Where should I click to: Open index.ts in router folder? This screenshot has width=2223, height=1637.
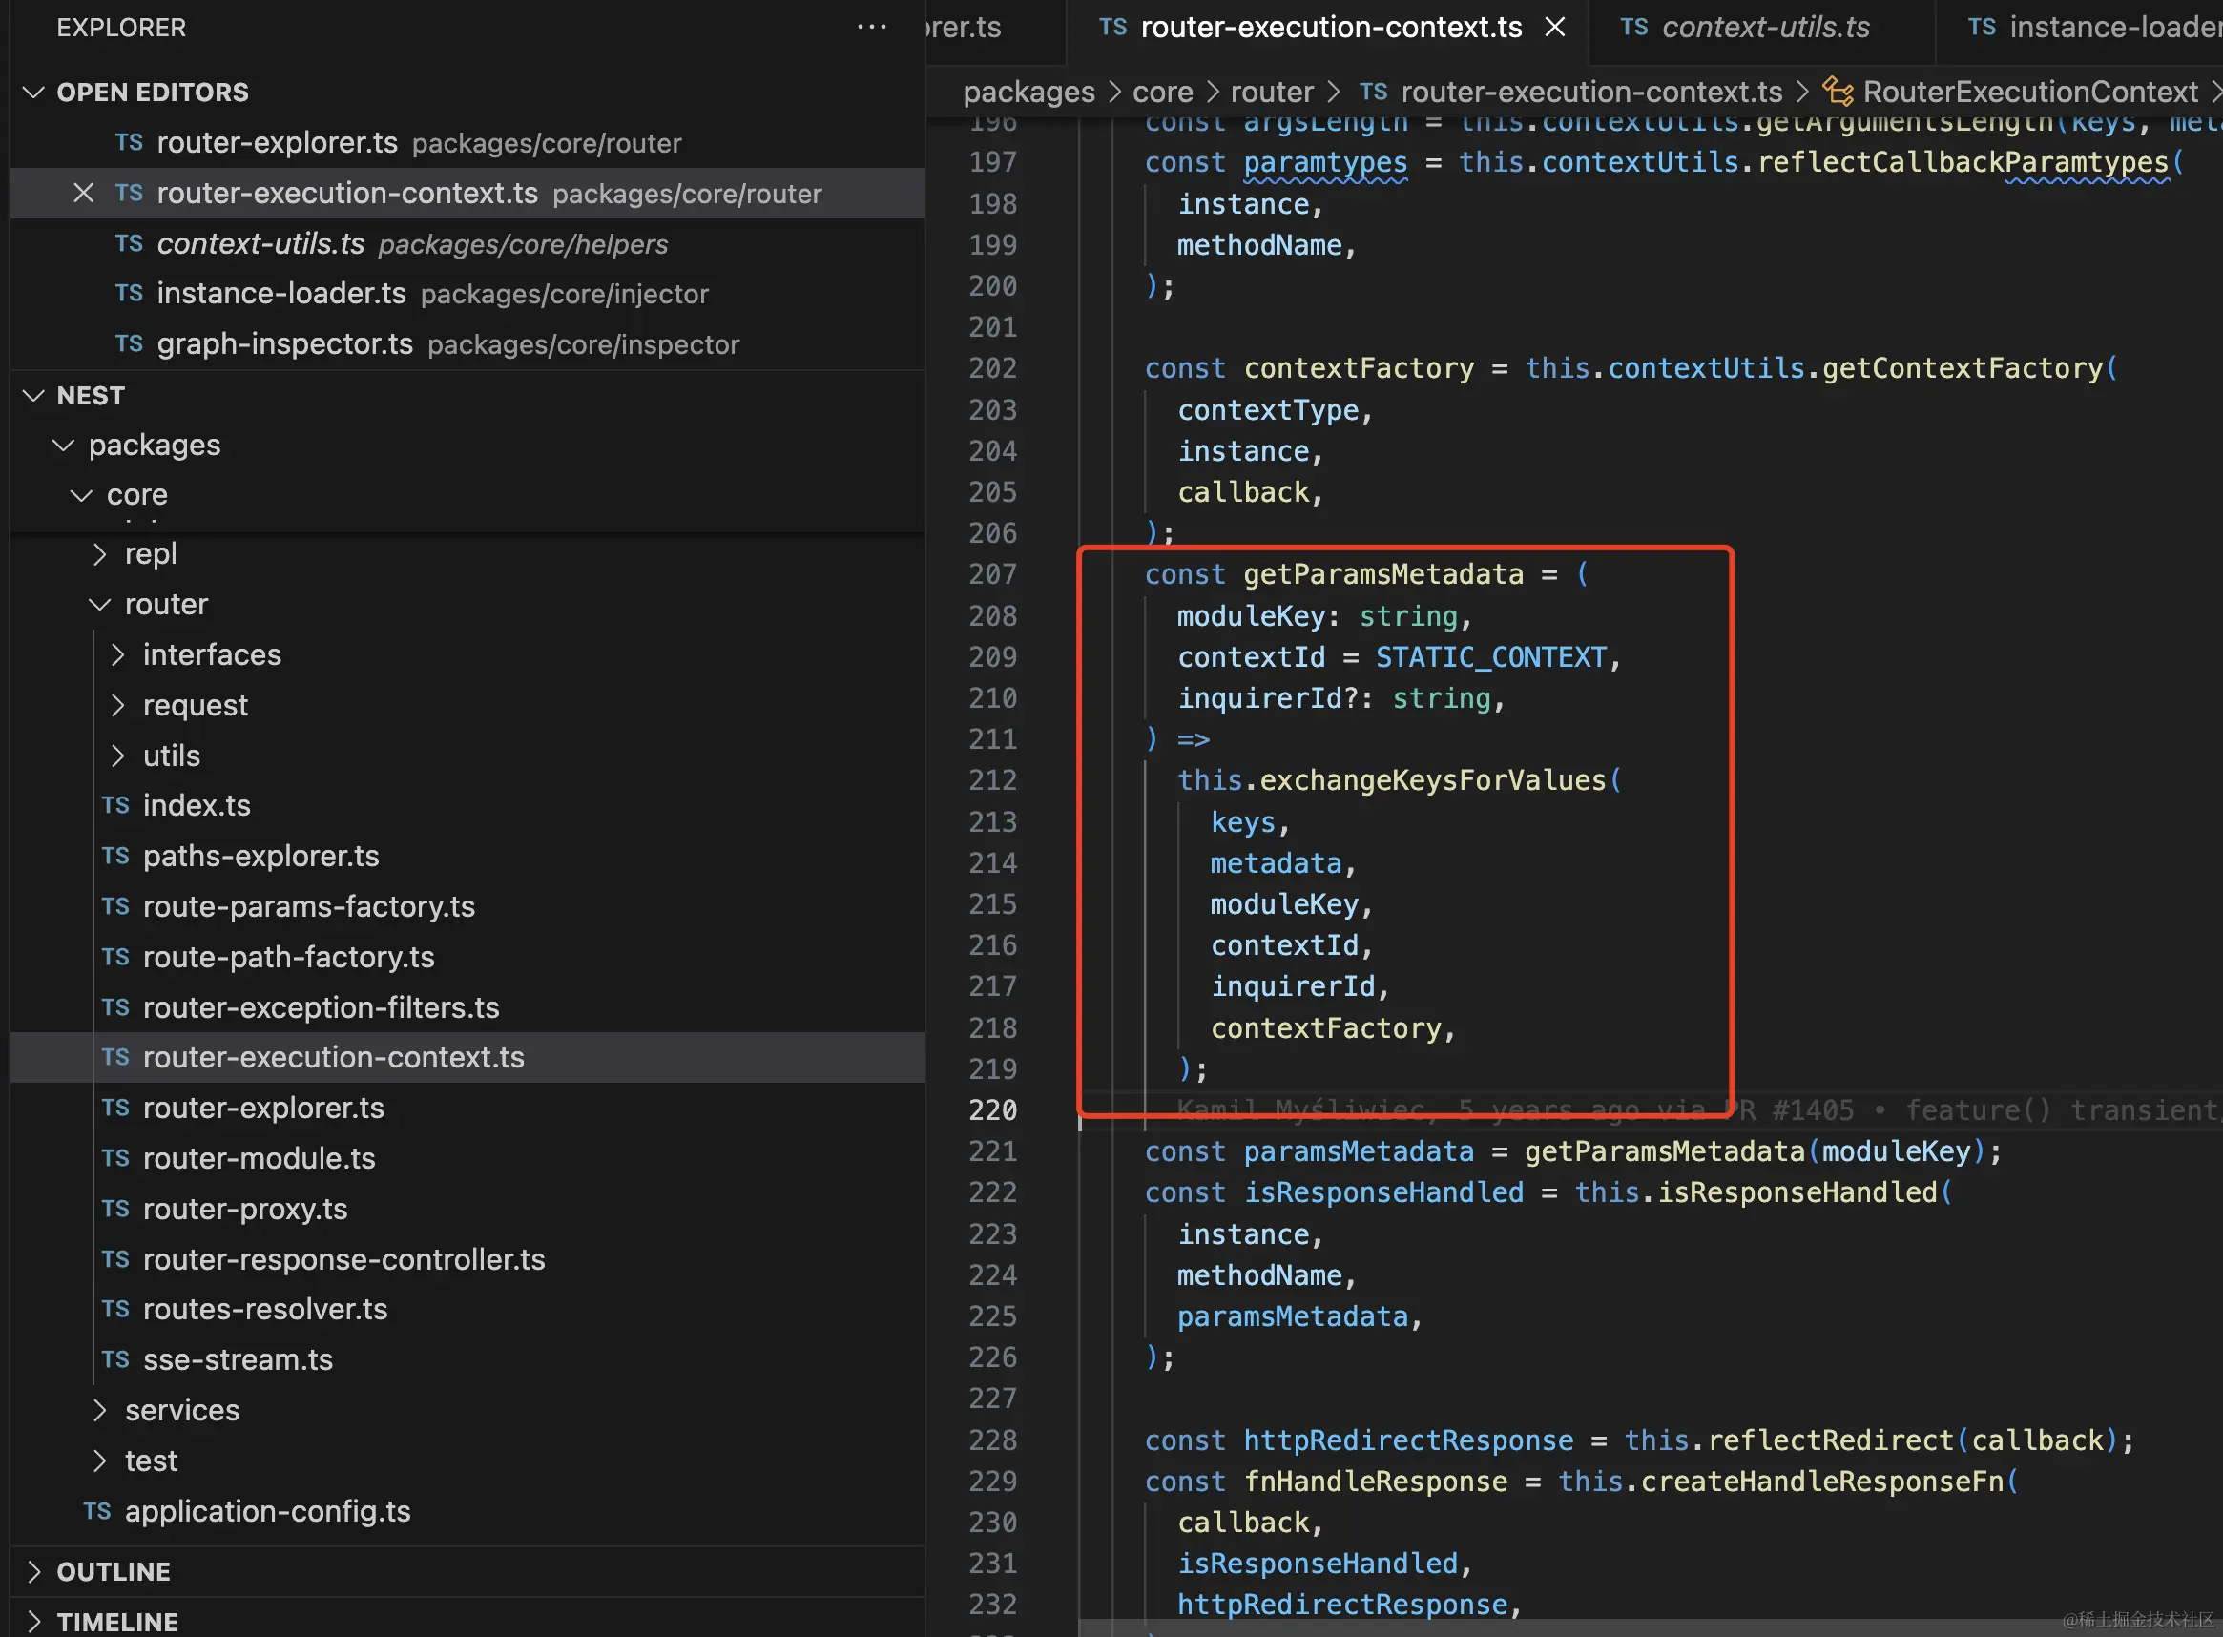[x=467, y=805]
